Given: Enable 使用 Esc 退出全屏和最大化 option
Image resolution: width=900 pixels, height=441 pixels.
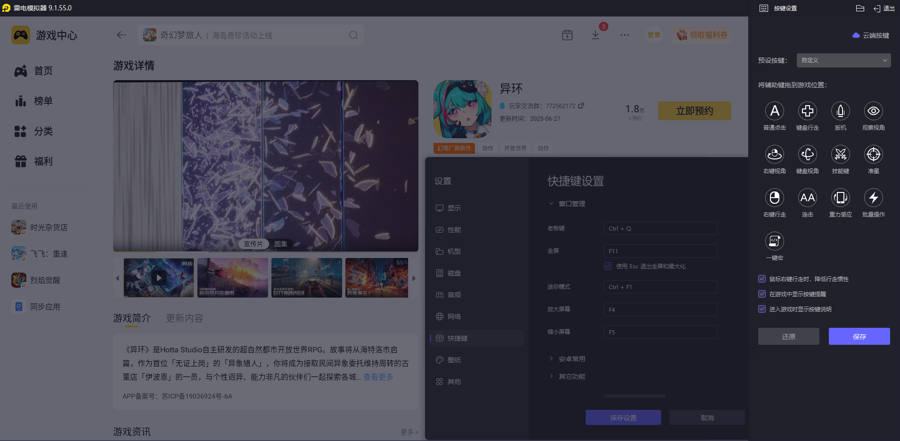Looking at the screenshot, I should [x=607, y=266].
